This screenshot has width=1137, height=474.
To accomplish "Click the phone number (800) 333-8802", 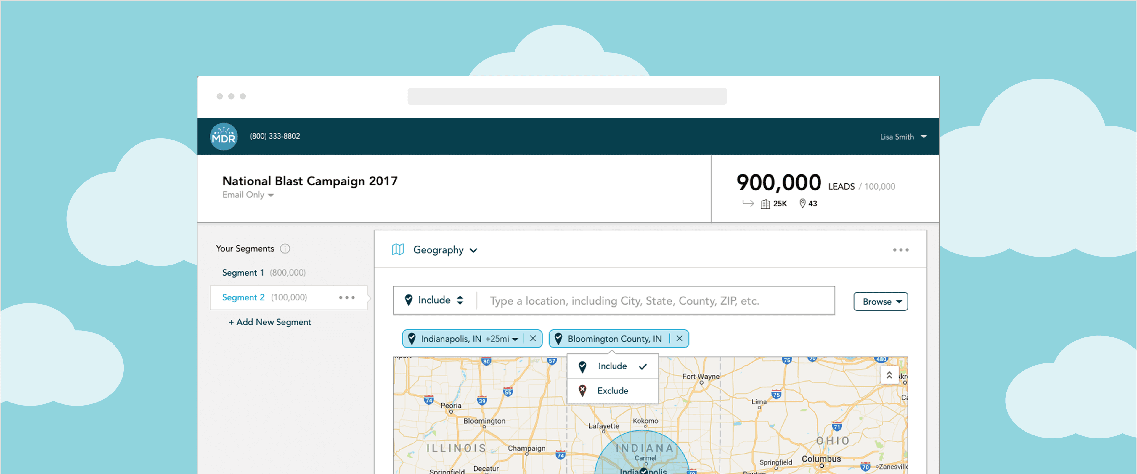I will pyautogui.click(x=275, y=137).
